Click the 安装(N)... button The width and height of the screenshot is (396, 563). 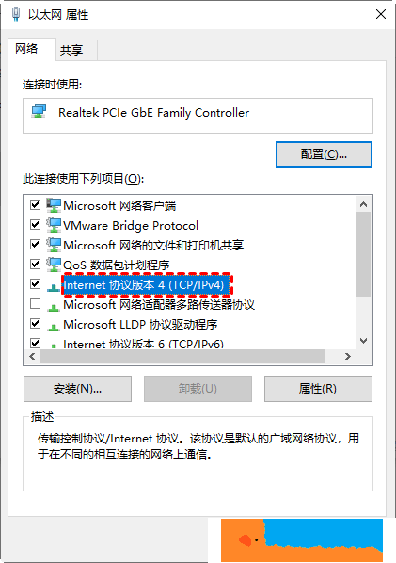click(x=77, y=389)
